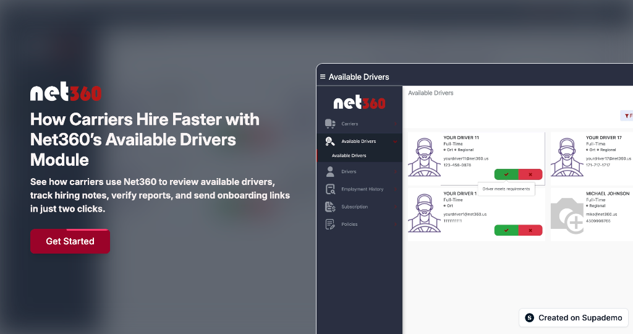
Task: Expand the Carriers menu chevron
Action: (395, 124)
